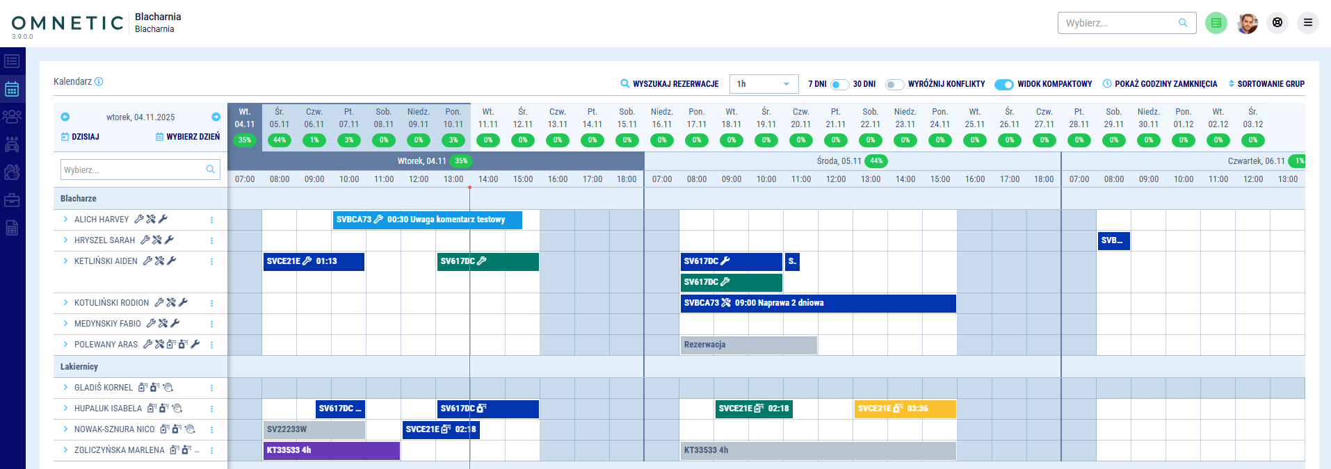Go to previous day with left arrow
The image size is (1331, 469).
point(65,117)
